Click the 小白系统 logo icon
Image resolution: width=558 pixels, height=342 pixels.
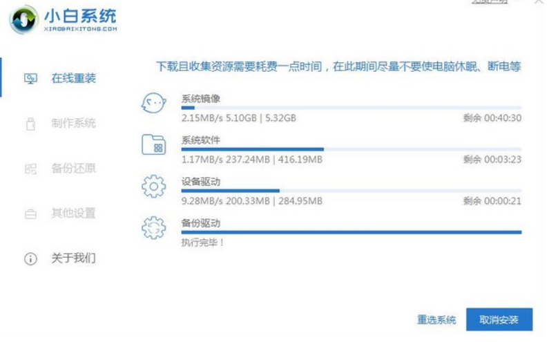click(x=26, y=21)
